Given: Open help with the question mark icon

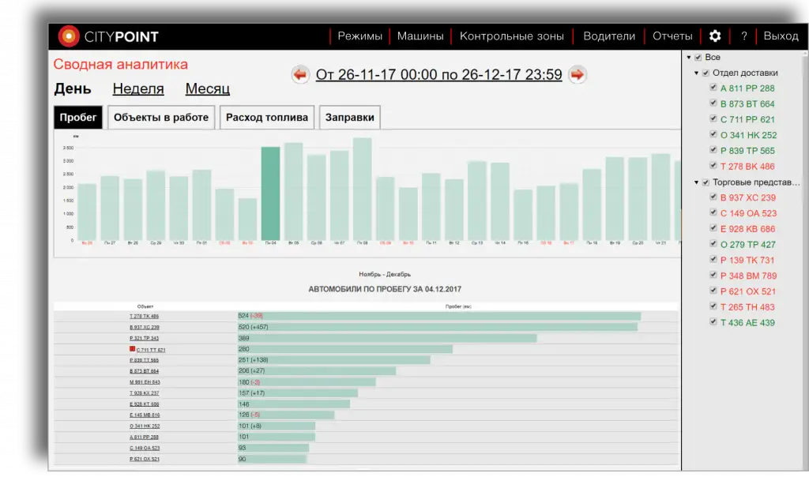Looking at the screenshot, I should tap(743, 36).
